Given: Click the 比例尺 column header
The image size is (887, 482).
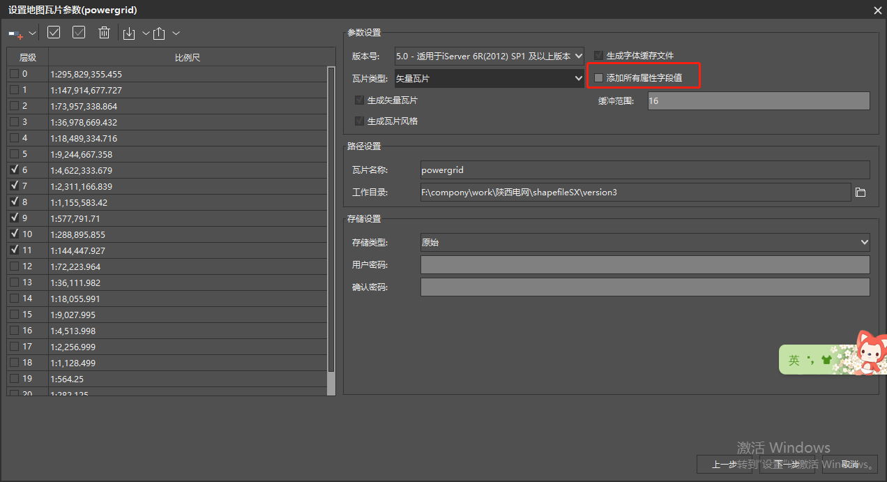Looking at the screenshot, I should click(188, 57).
